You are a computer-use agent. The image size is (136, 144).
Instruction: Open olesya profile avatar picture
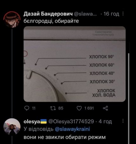[x=12, y=127]
